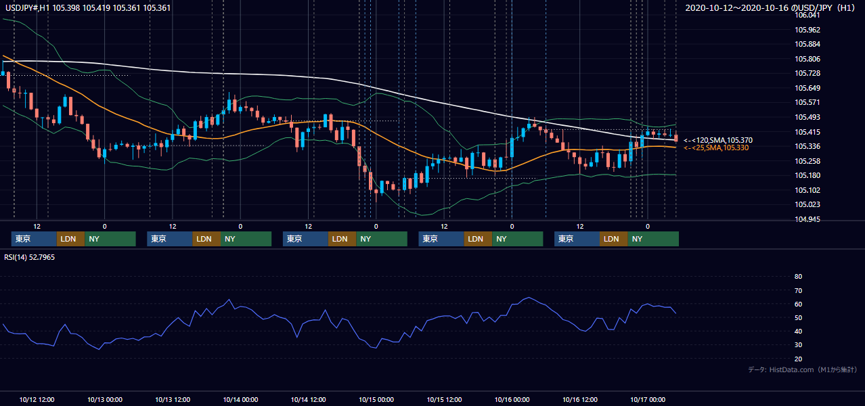
Task: Click the RSI 40 axis value
Action: pyautogui.click(x=798, y=332)
